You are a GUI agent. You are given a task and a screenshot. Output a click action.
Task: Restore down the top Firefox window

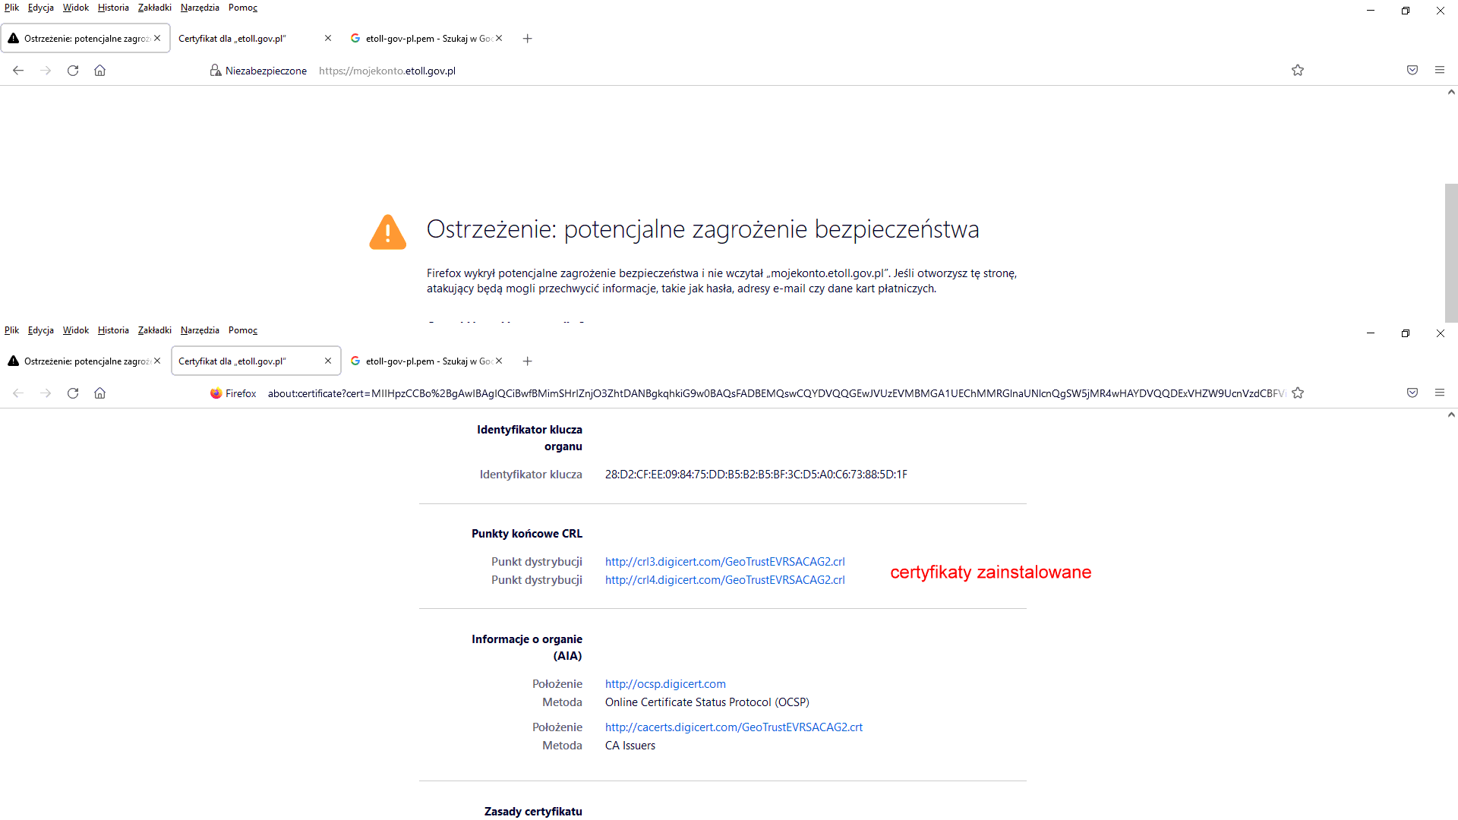pos(1406,11)
